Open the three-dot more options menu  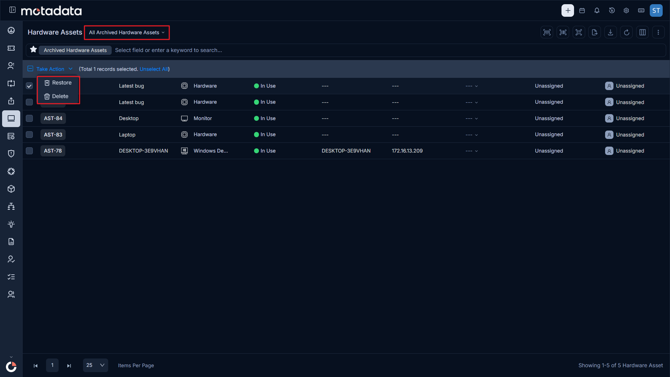pos(658,32)
